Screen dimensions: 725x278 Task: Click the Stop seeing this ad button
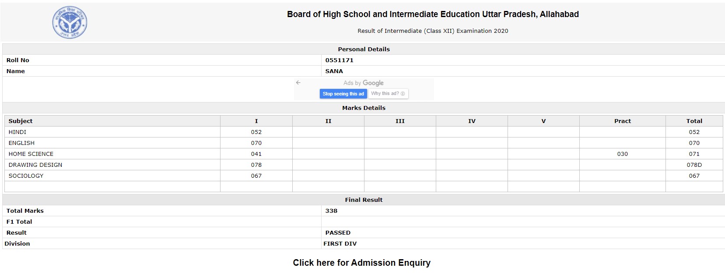tap(343, 94)
